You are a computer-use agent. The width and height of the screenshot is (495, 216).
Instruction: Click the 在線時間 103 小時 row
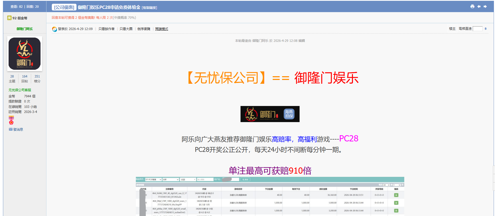coord(23,107)
